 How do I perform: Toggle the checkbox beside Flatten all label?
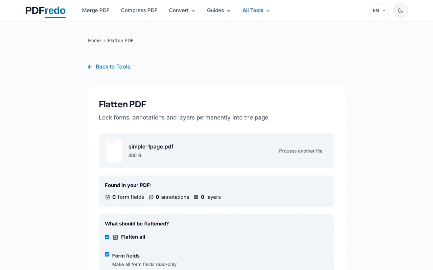tap(107, 237)
